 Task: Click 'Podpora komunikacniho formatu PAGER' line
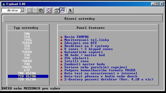coord(100,70)
